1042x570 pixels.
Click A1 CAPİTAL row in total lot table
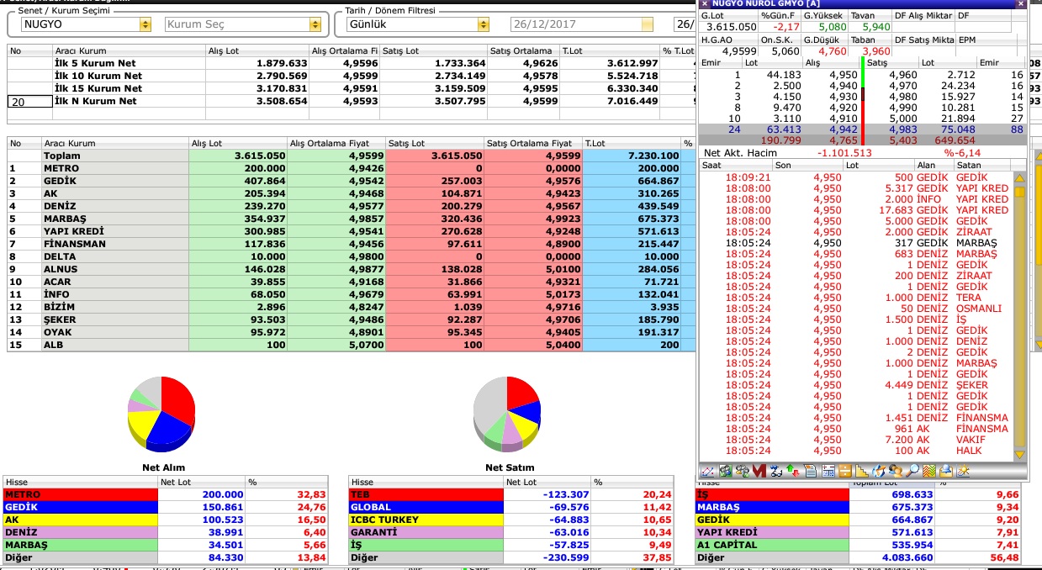coord(858,545)
